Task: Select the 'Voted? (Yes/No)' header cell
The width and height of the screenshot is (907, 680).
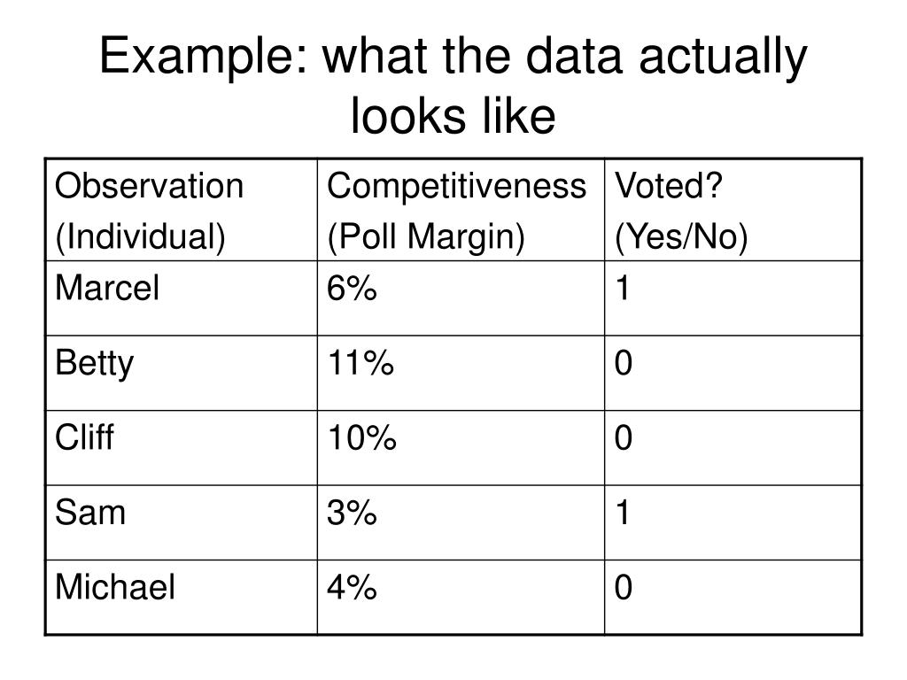Action: [x=733, y=210]
